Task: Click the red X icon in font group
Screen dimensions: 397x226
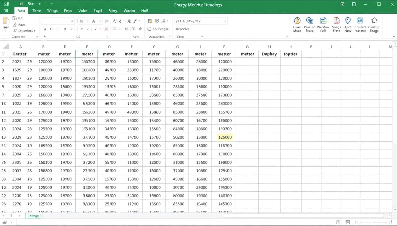Action: pyautogui.click(x=106, y=29)
